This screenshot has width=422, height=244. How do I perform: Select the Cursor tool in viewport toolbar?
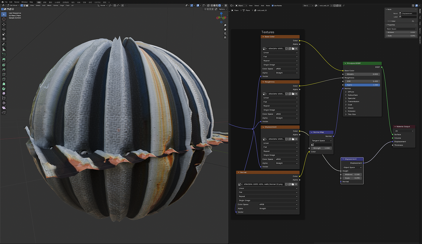(x=4, y=19)
